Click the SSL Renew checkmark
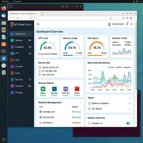Image resolution: width=143 pixels, height=143 pixels. tap(130, 109)
